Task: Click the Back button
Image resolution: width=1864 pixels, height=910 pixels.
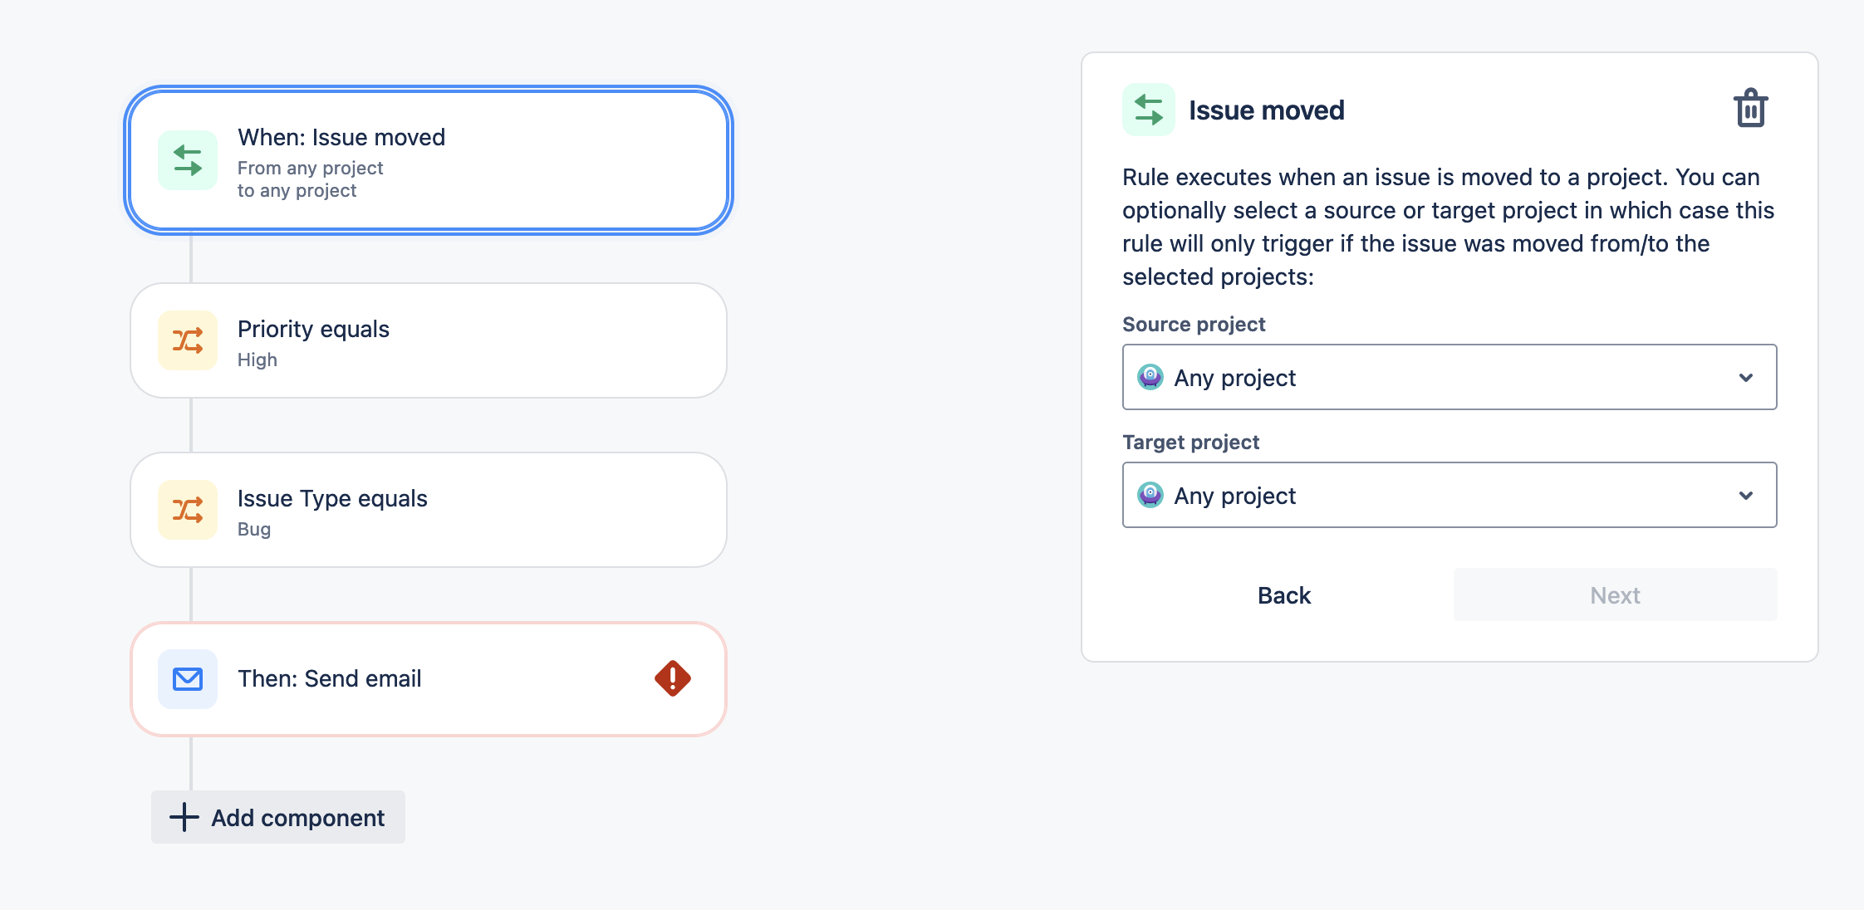Action: click(x=1284, y=594)
